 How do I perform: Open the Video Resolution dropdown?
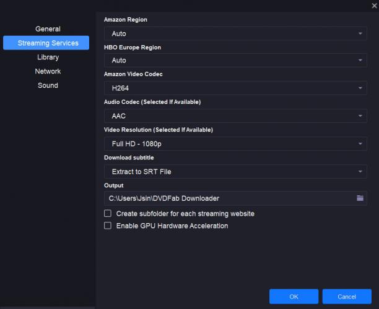(235, 144)
